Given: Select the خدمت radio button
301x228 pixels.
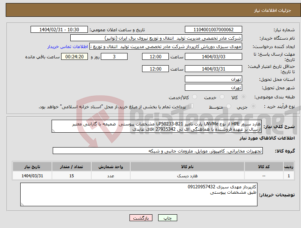Looking at the screenshot, I should [222, 97].
